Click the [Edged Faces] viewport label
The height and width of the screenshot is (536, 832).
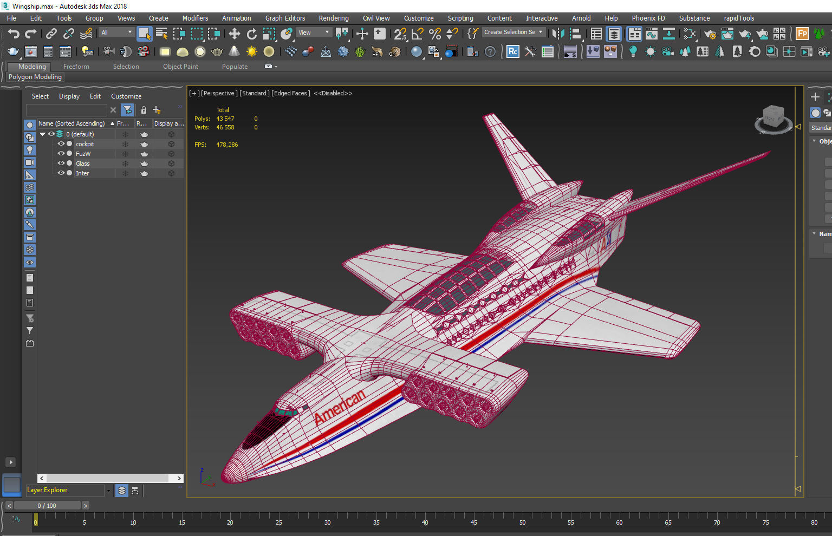(x=291, y=94)
